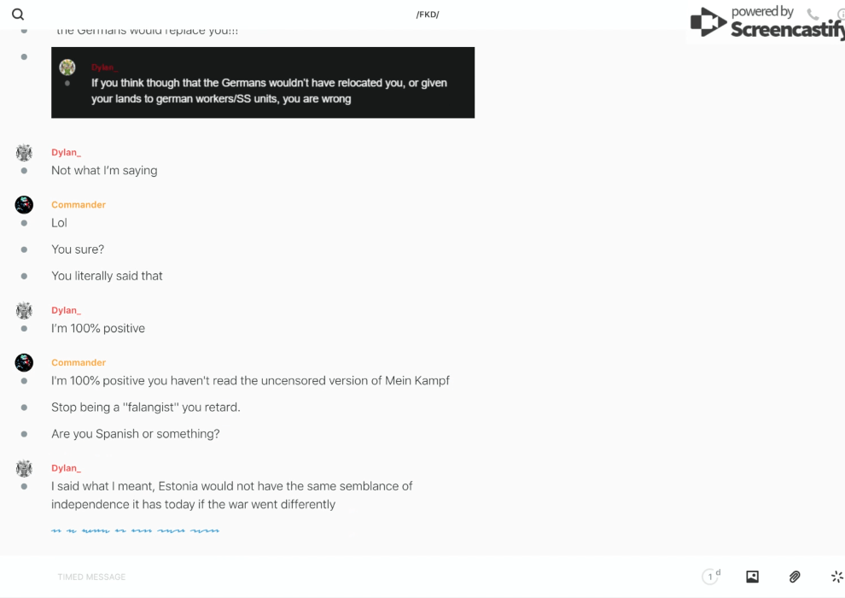Image resolution: width=845 pixels, height=598 pixels.
Task: Click the avatar in the quoted reply
Action: tap(67, 67)
